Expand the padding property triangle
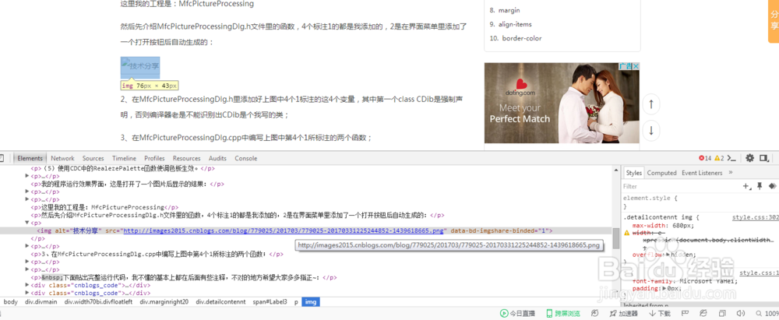This screenshot has height=320, width=779. pyautogui.click(x=665, y=288)
